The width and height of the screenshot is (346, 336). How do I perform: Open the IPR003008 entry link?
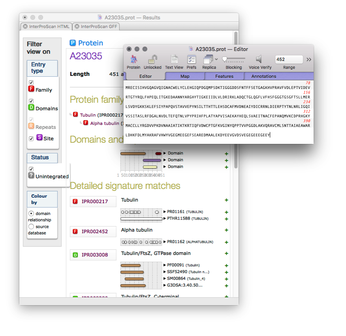click(94, 255)
